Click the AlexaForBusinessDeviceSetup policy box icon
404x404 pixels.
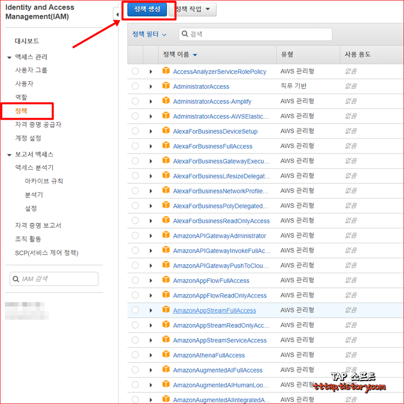pos(166,130)
